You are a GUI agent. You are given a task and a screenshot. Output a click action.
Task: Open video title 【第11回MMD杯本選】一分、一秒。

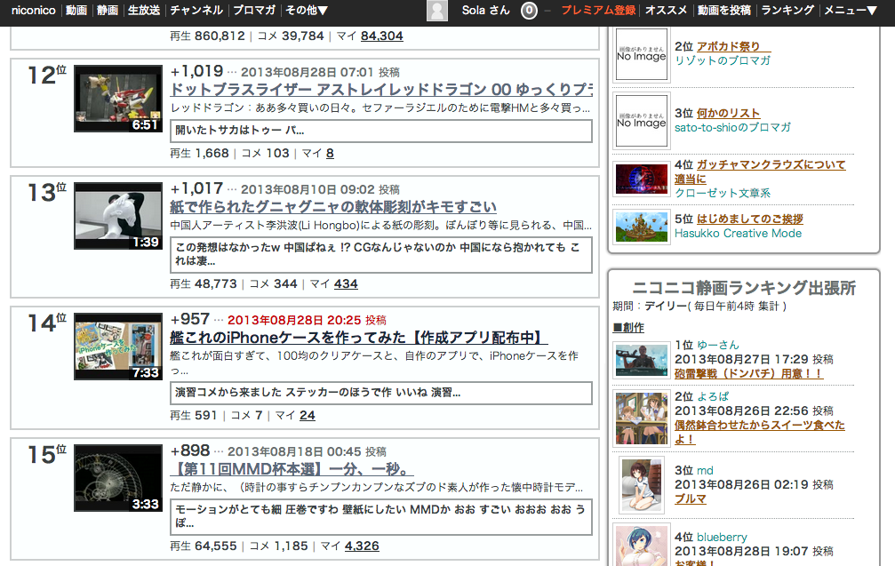(x=292, y=469)
